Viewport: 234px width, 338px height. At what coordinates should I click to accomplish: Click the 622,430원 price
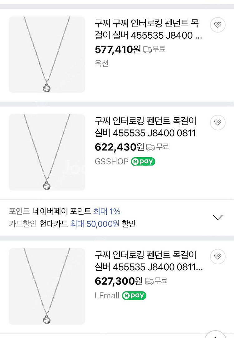pos(119,147)
